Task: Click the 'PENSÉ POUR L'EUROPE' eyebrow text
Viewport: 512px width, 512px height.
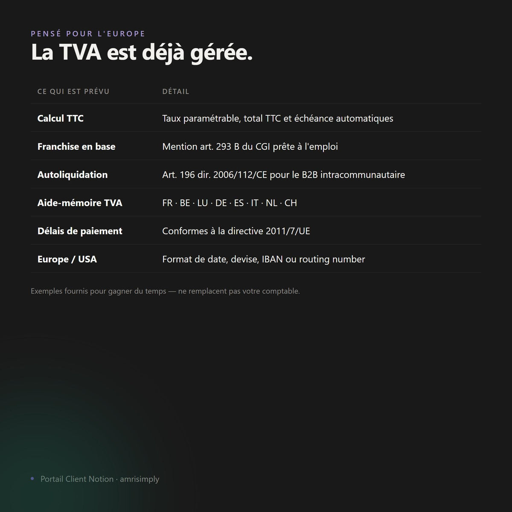Action: point(88,34)
